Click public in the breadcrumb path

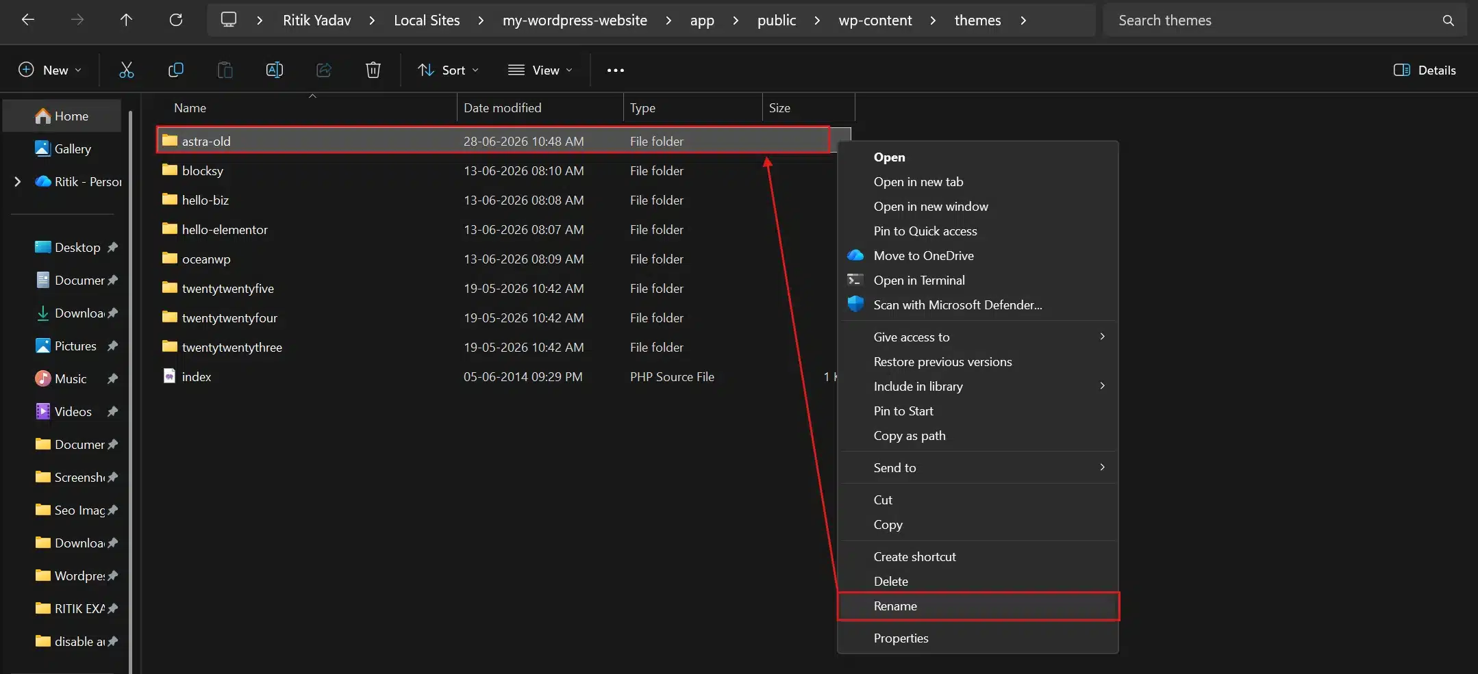tap(776, 21)
